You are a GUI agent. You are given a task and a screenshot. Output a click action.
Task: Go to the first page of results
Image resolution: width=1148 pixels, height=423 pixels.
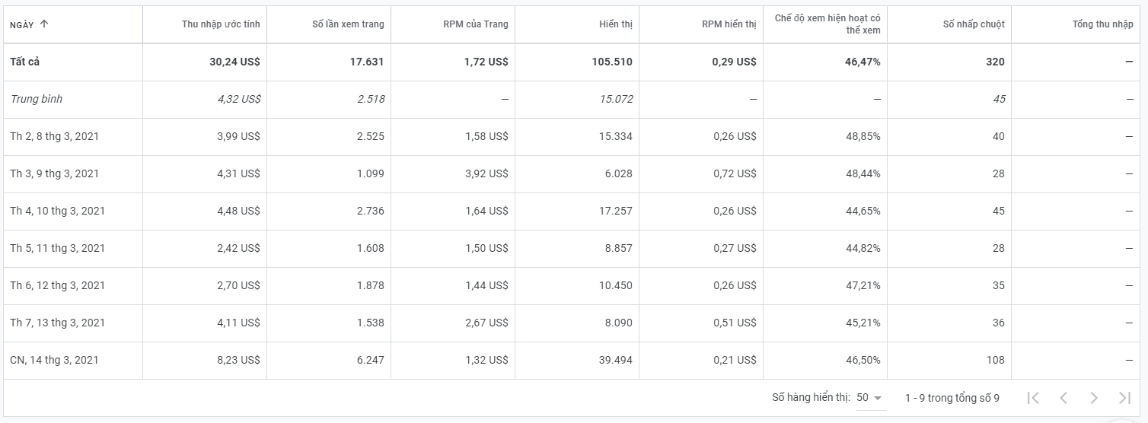pos(1033,398)
